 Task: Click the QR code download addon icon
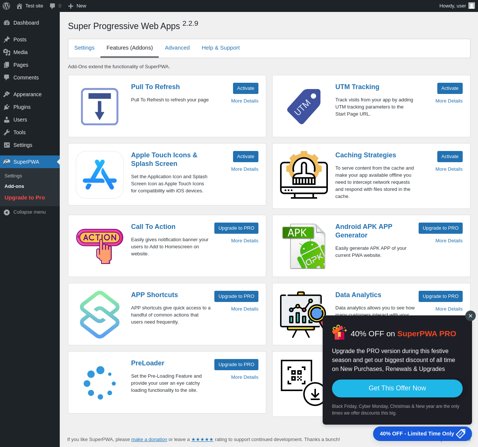point(302,383)
